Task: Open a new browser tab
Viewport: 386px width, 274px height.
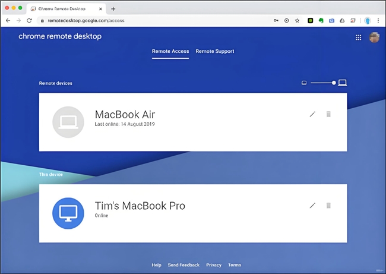Action: click(113, 9)
